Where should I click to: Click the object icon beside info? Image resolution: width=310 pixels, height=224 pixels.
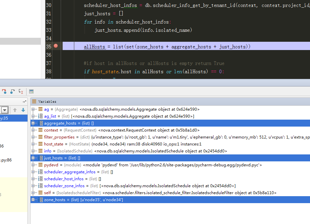coord(40,151)
